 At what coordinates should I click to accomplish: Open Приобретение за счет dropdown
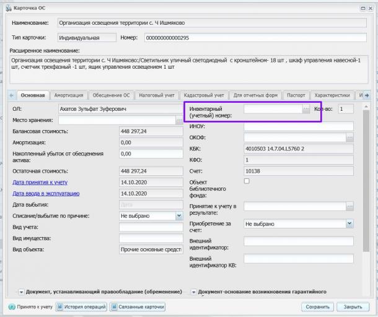349,224
